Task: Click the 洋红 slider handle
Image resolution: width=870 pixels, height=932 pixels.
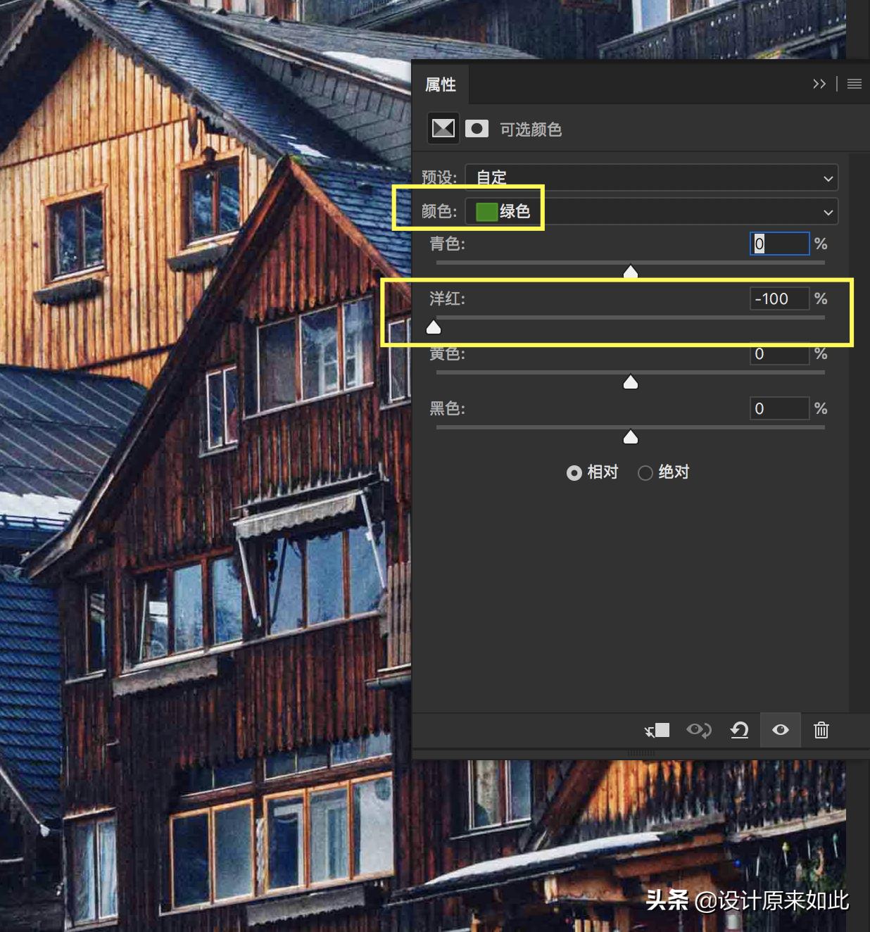Action: [x=434, y=327]
